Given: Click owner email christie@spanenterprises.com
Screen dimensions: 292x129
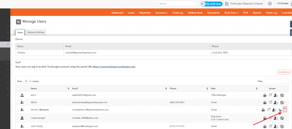Looking at the screenshot, I should (81, 53).
